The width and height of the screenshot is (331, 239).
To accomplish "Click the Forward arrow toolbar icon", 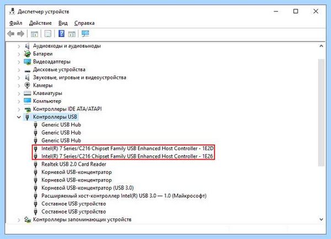I will tap(20, 34).
